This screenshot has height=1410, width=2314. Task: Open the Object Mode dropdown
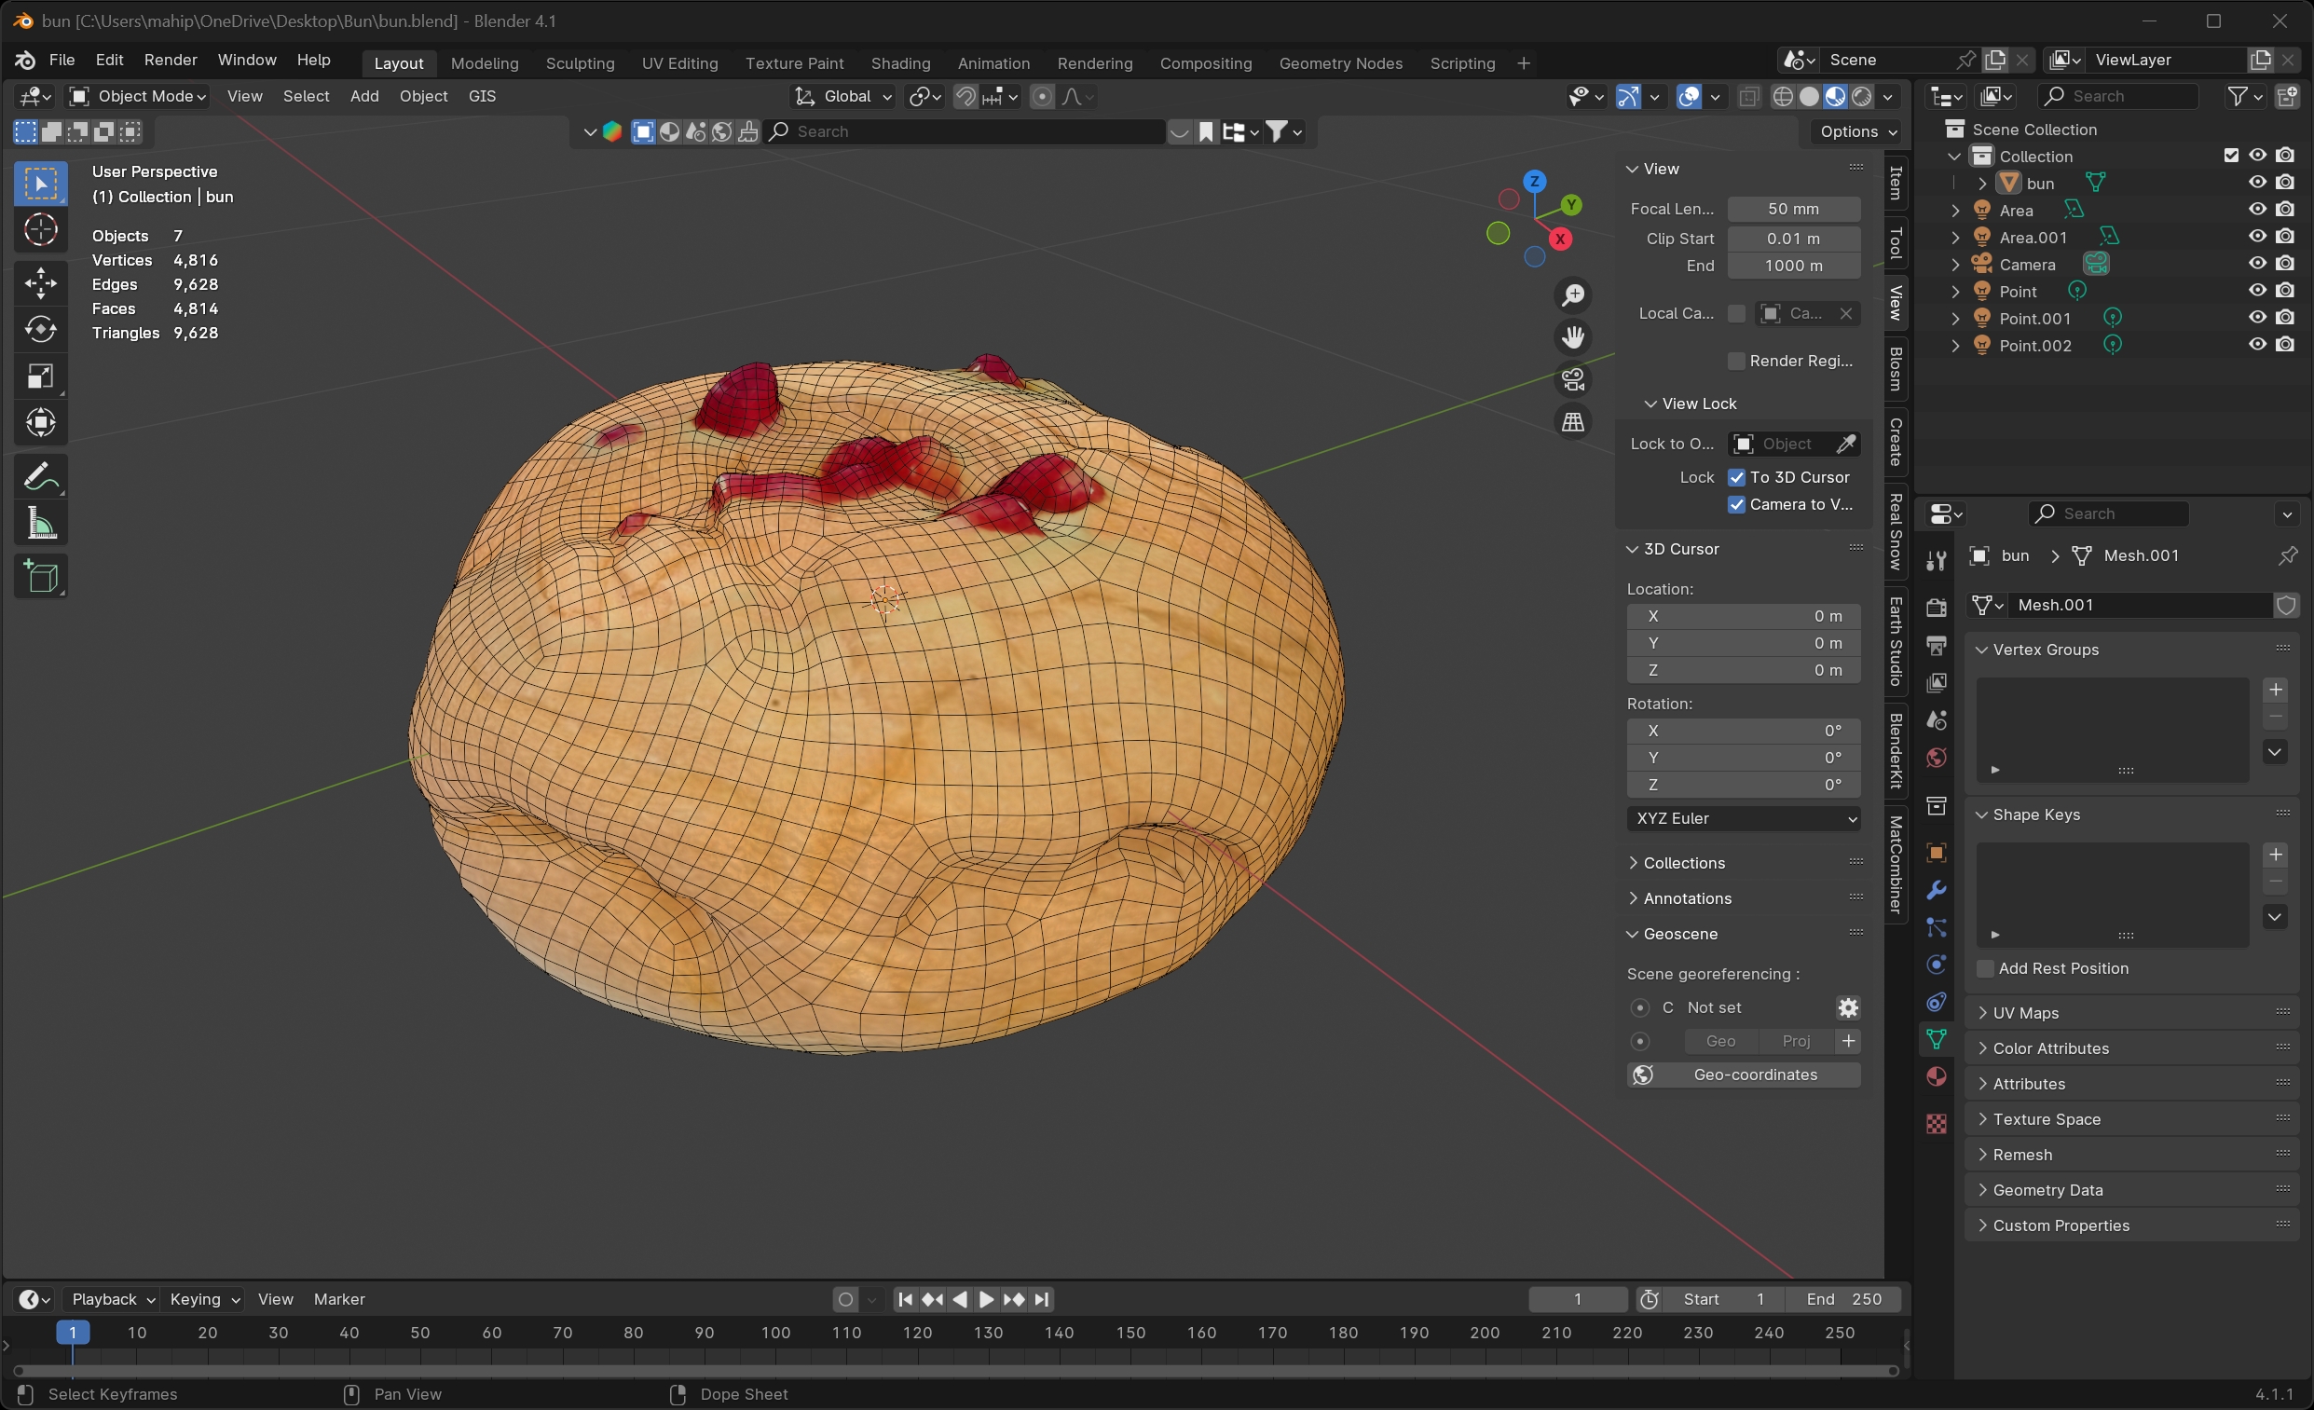[x=138, y=96]
